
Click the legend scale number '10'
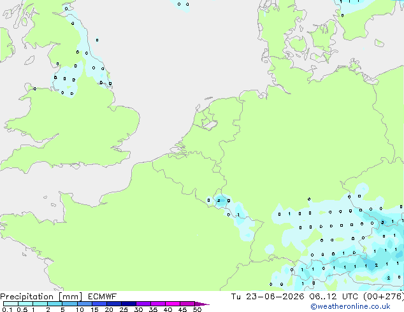(x=80, y=309)
